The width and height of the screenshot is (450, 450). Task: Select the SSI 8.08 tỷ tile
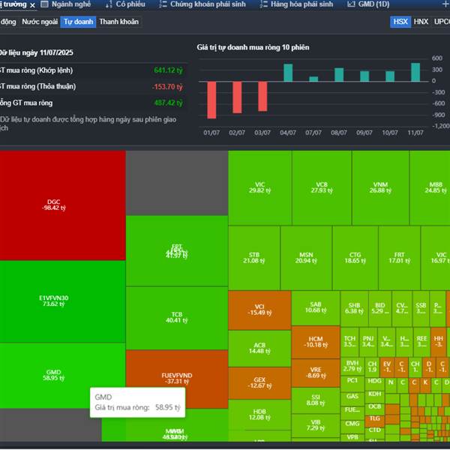click(x=316, y=400)
